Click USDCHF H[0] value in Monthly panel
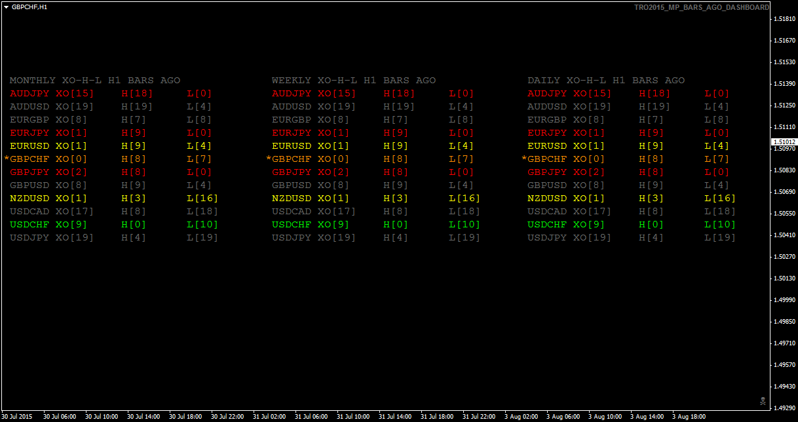Viewport: 798px width, 422px height. 134,225
